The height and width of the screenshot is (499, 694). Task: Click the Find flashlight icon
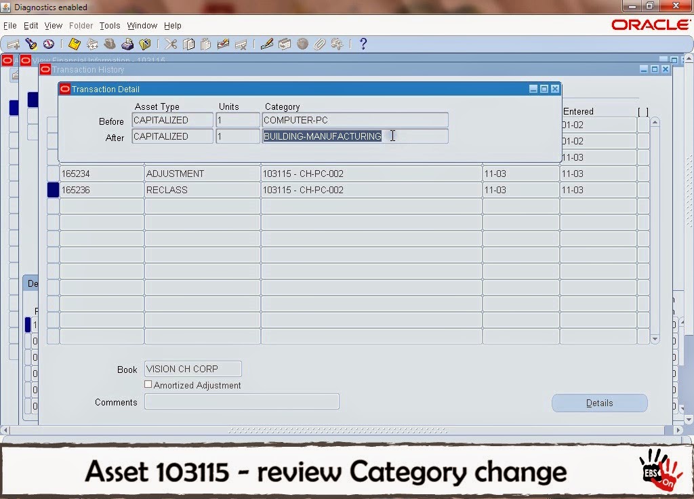click(31, 44)
